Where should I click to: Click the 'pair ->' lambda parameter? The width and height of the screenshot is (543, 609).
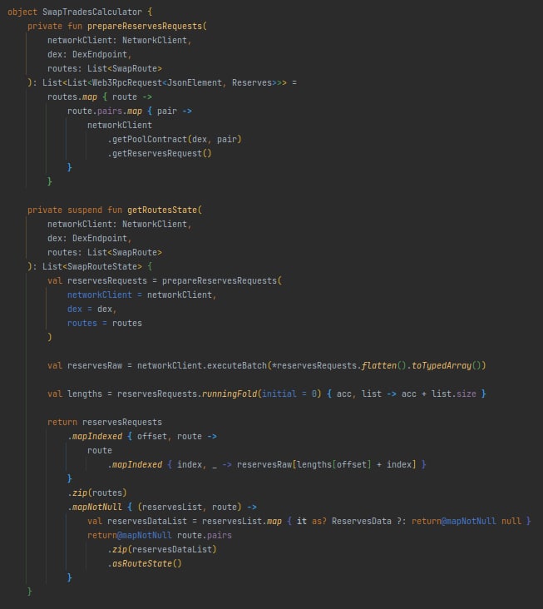[175, 111]
